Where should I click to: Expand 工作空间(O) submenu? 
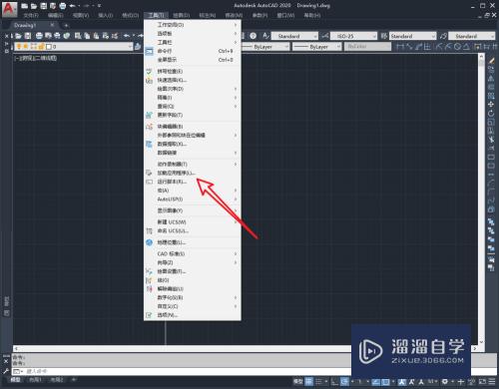coord(193,25)
